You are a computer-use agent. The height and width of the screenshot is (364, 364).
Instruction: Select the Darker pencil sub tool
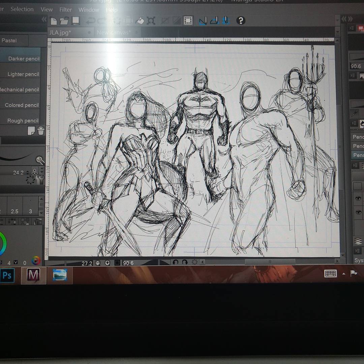24,59
